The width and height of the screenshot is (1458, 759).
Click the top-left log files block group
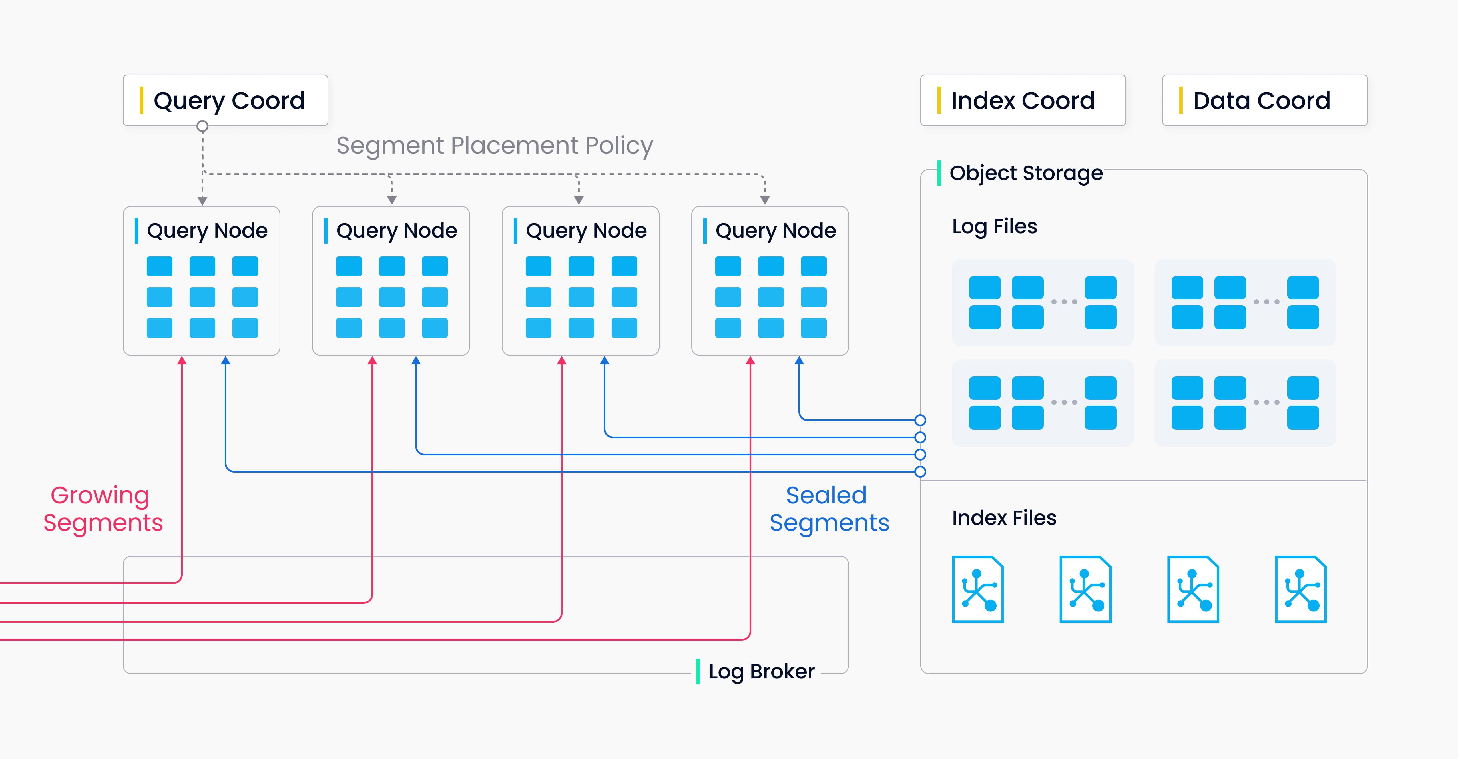(x=1043, y=303)
